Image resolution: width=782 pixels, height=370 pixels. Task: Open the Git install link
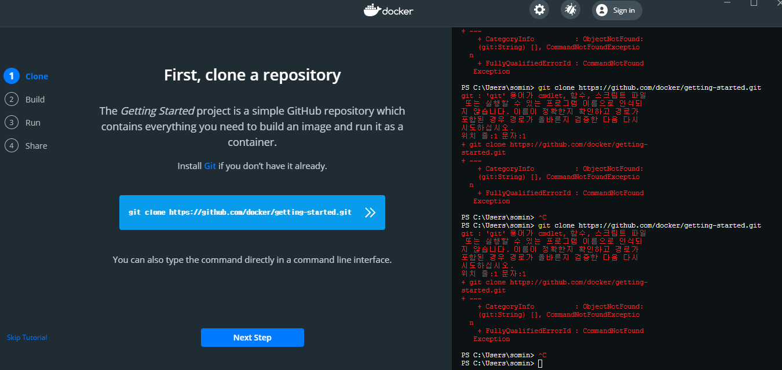(210, 166)
